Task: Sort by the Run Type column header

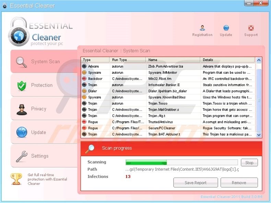Action: 128,60
